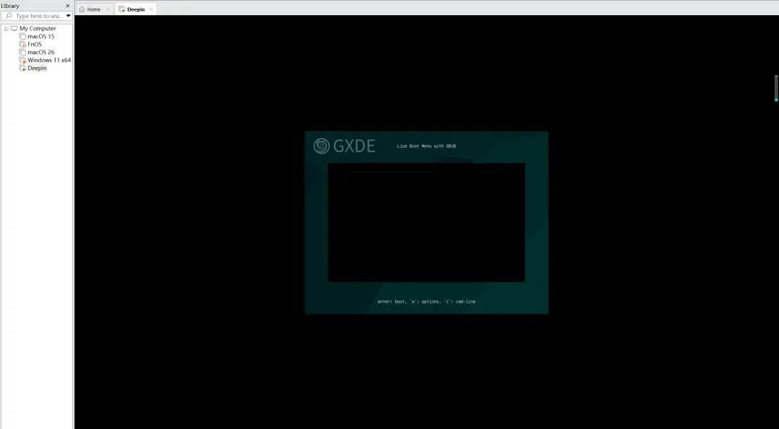779x429 pixels.
Task: Click the Home tab house icon
Action: click(82, 9)
